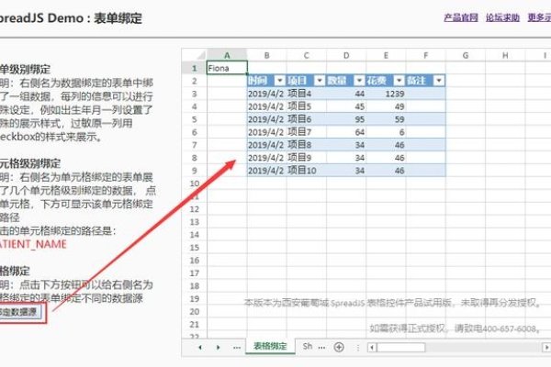Select row header 5
Image resolution: width=551 pixels, height=367 pixels.
pos(195,119)
